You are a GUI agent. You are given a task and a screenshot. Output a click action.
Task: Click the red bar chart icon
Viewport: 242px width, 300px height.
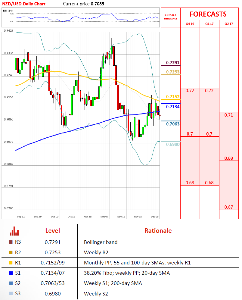coord(14,231)
